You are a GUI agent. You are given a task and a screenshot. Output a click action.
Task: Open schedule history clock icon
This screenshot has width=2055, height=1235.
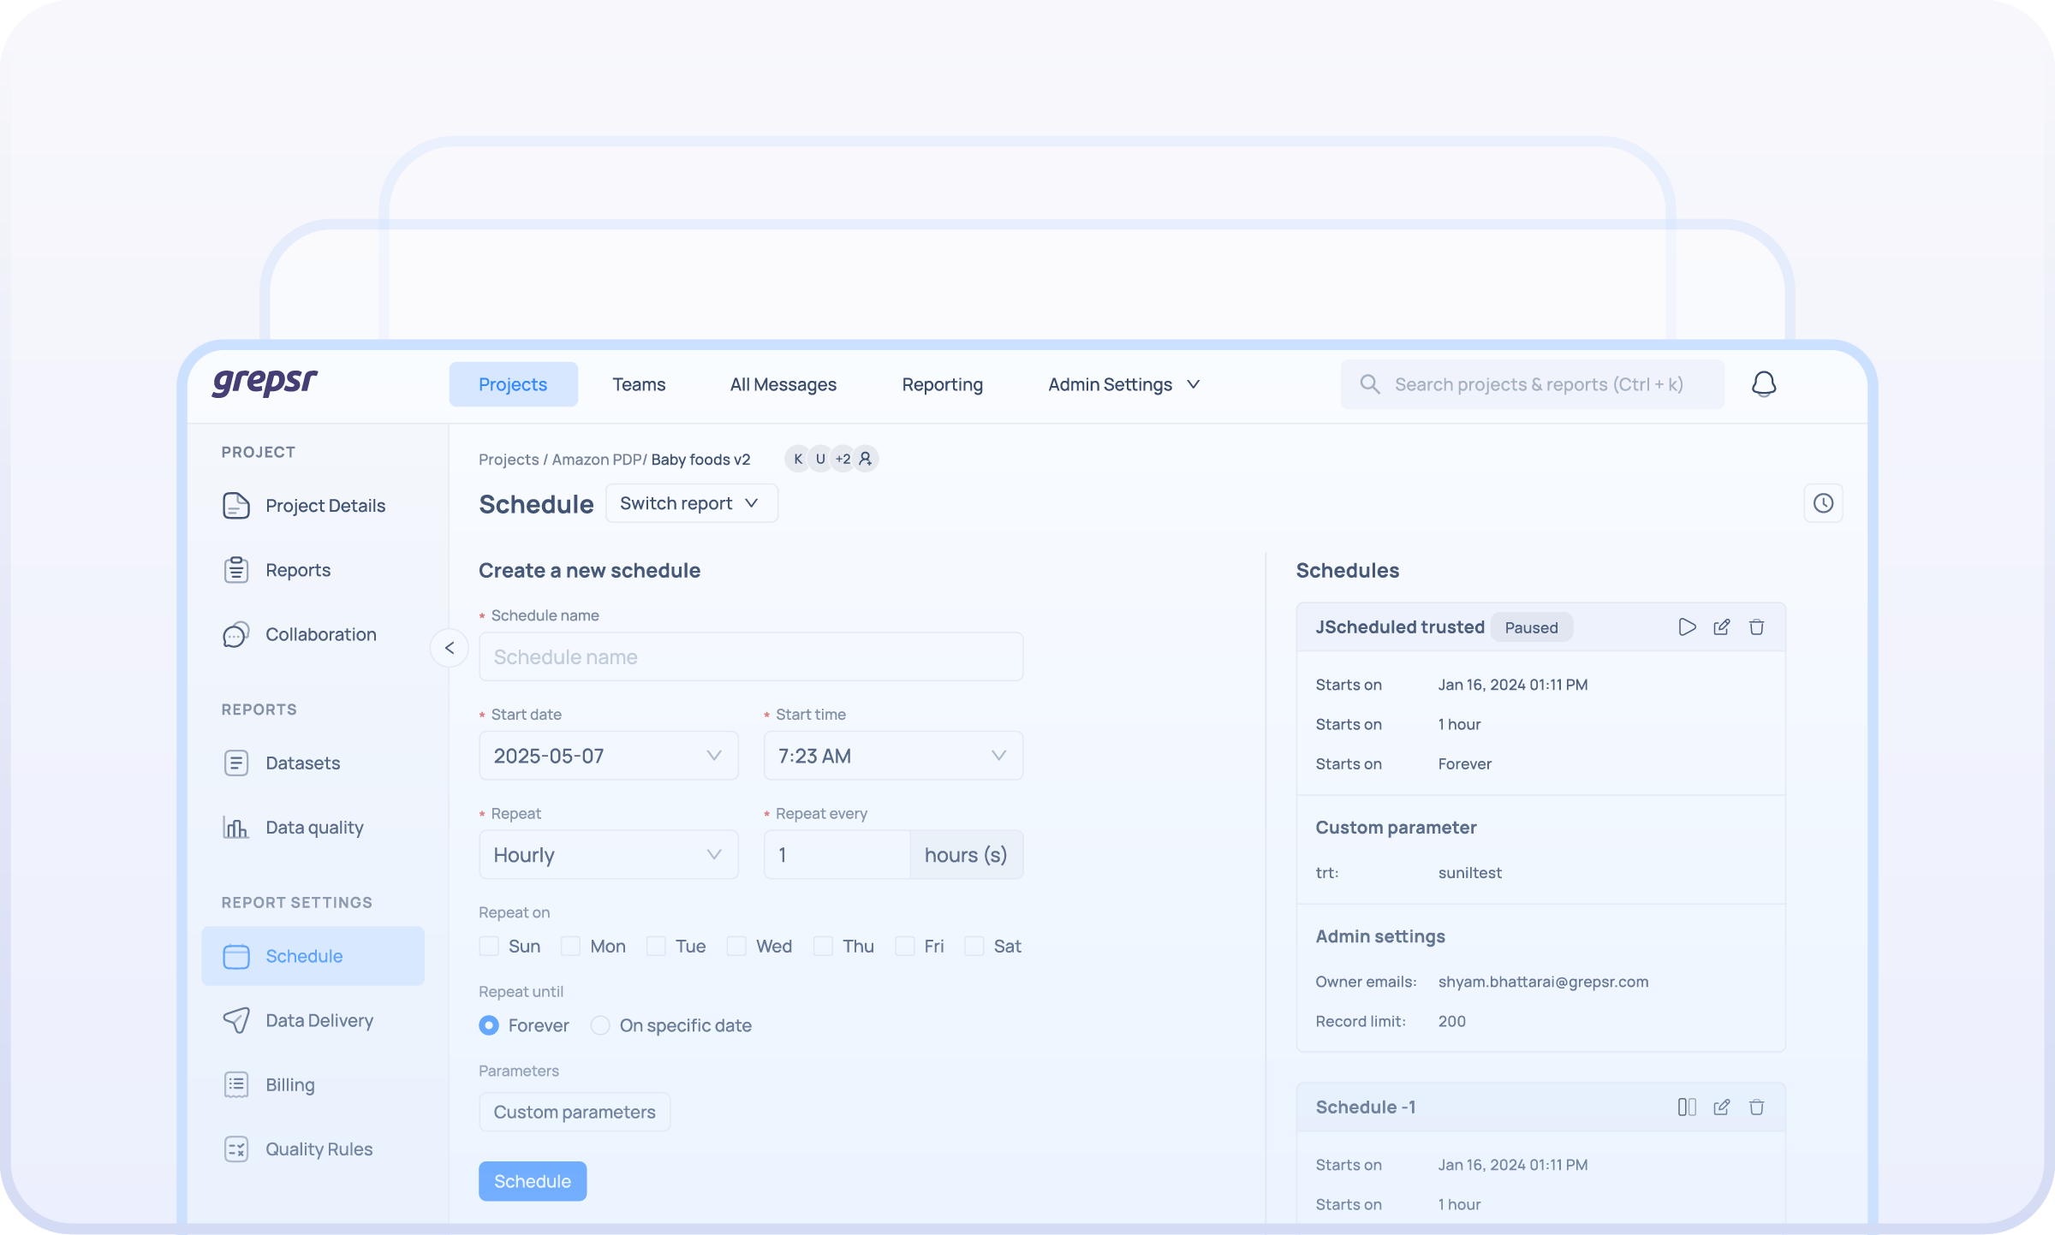tap(1823, 503)
